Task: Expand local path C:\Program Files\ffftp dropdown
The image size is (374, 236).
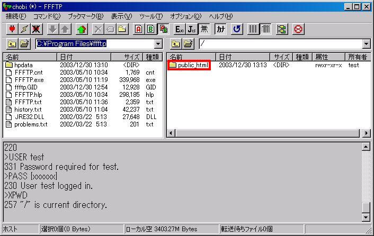Action: point(158,44)
